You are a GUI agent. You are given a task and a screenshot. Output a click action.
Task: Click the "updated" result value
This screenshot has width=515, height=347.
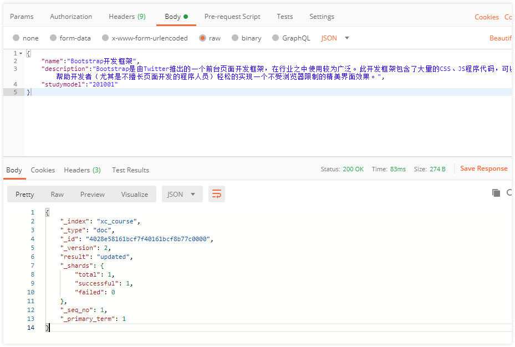click(113, 257)
